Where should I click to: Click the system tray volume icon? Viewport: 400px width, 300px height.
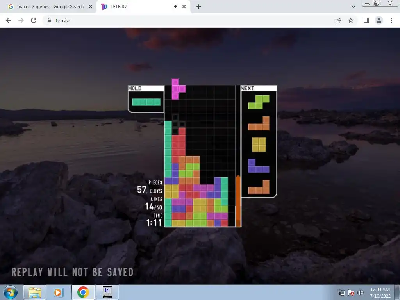click(x=361, y=293)
